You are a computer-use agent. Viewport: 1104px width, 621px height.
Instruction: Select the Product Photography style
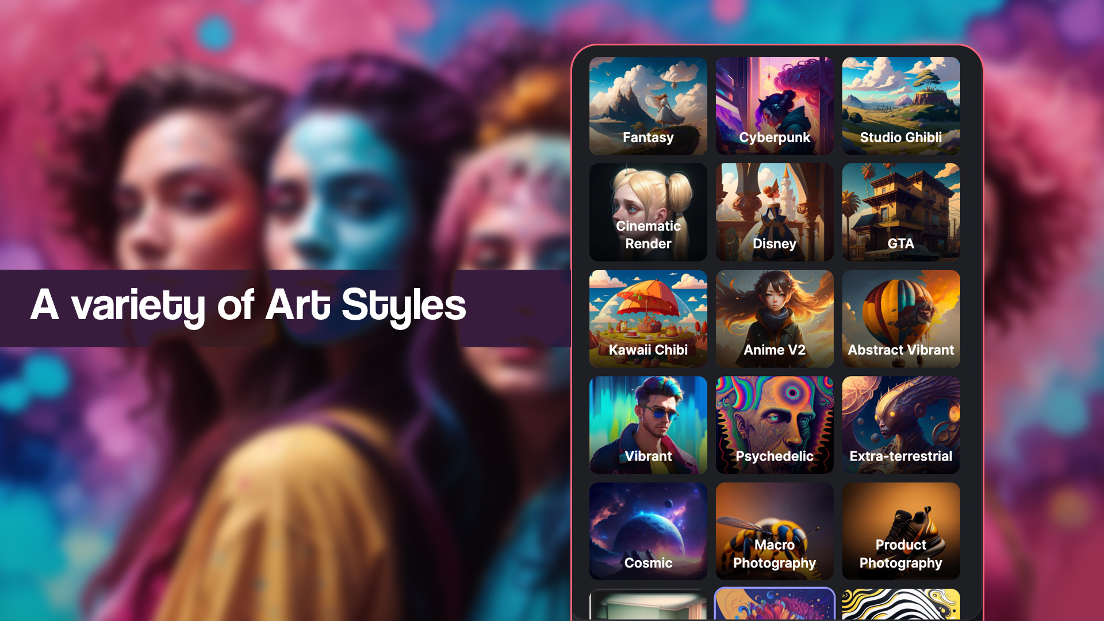pyautogui.click(x=901, y=531)
